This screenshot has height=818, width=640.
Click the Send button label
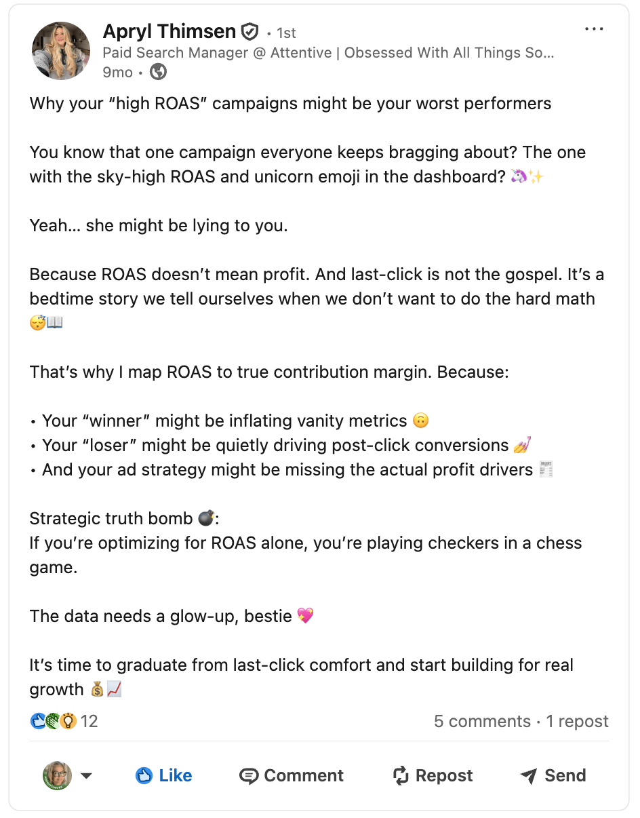pyautogui.click(x=565, y=776)
